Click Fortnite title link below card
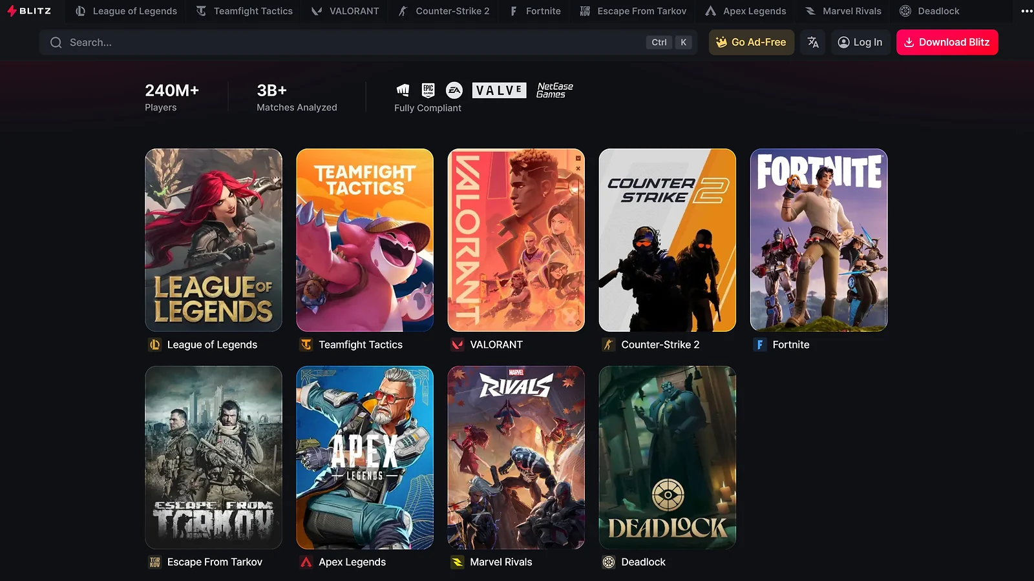 click(791, 345)
